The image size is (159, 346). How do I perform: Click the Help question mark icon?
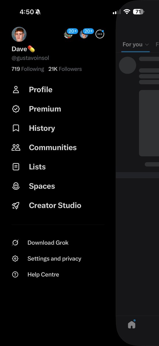(x=15, y=274)
